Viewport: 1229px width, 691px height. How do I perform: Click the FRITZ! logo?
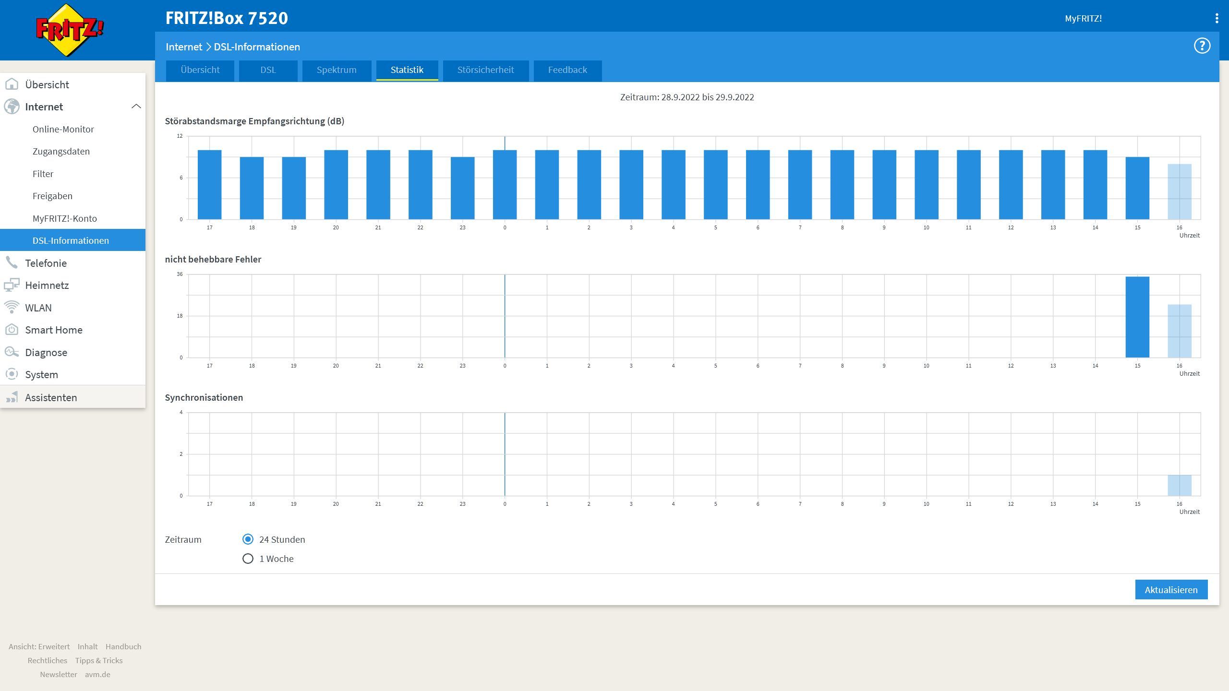click(70, 30)
